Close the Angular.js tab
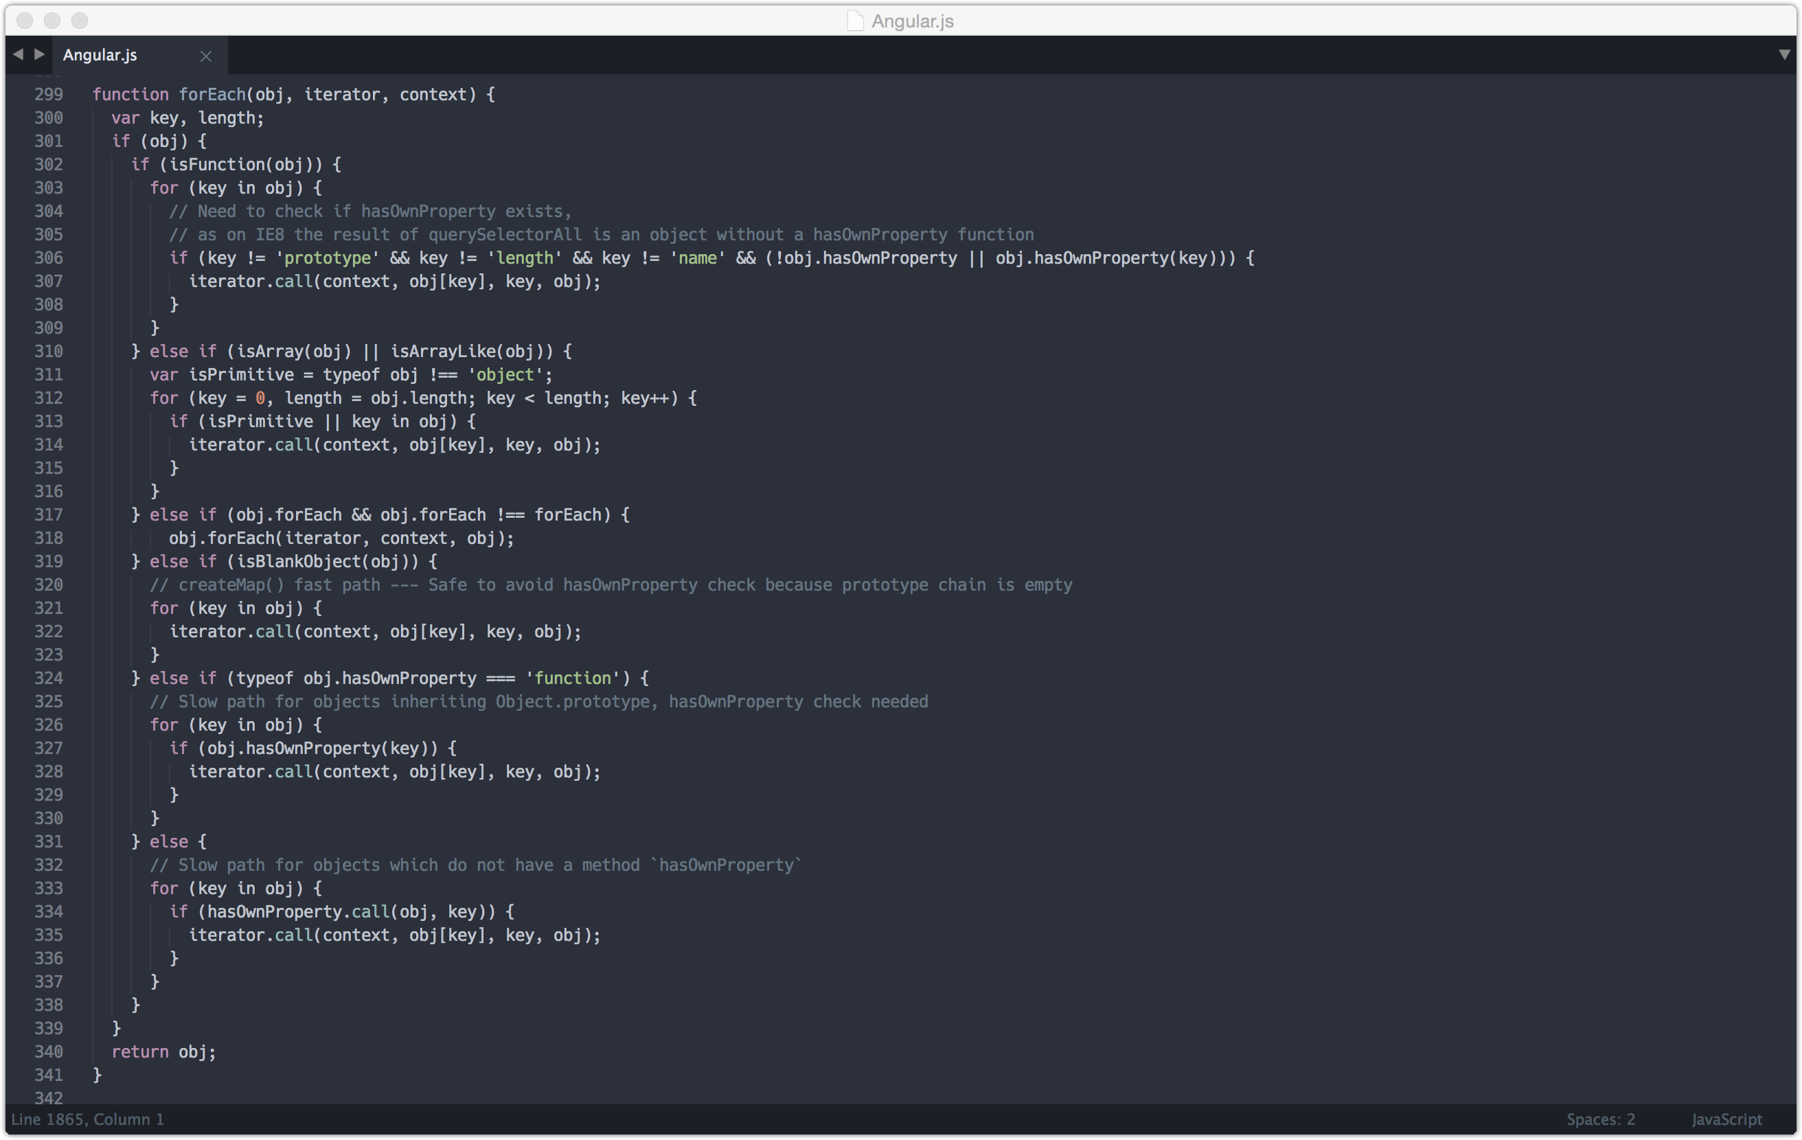This screenshot has height=1140, width=1802. point(206,56)
